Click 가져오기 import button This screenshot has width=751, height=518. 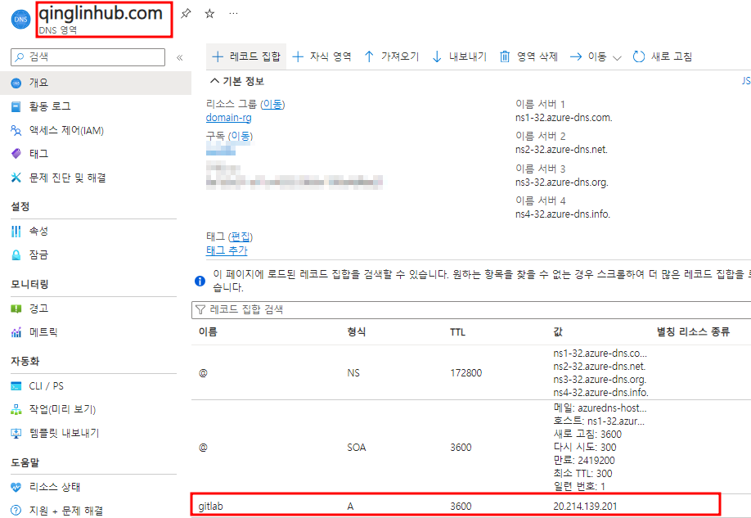391,56
